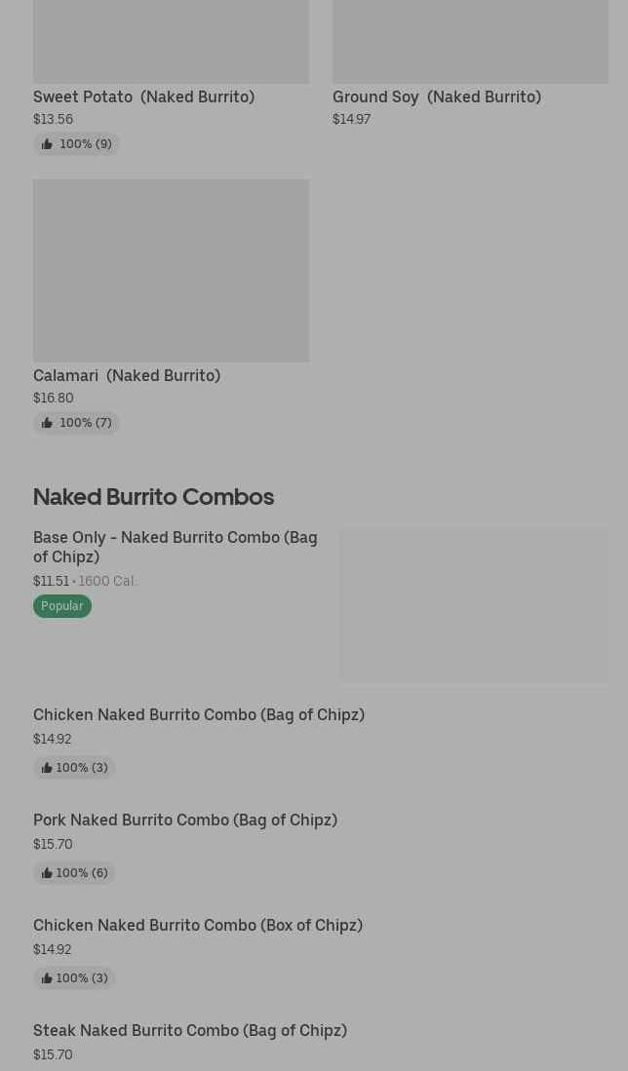This screenshot has width=628, height=1071.
Task: Open Chicken Naked Burrito Combo (Bag of Chipz)
Action: click(199, 714)
